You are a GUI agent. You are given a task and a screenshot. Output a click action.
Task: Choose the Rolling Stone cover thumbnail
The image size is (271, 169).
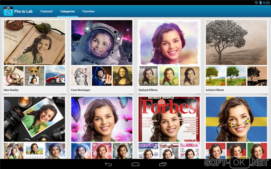(169, 151)
